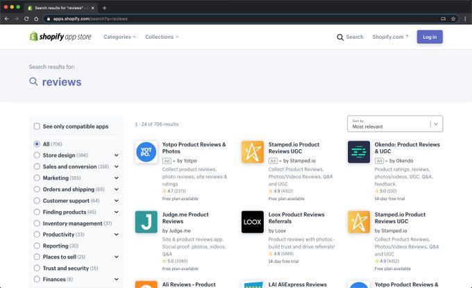The height and width of the screenshot is (288, 472).
Task: Select the Inventory management filter
Action: [x=37, y=223]
